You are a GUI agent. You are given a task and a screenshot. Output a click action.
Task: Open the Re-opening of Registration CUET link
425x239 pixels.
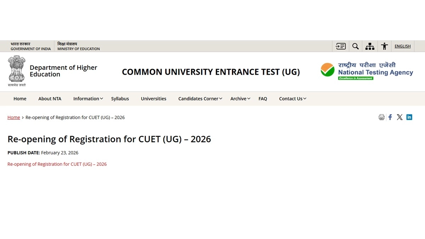[x=57, y=164]
